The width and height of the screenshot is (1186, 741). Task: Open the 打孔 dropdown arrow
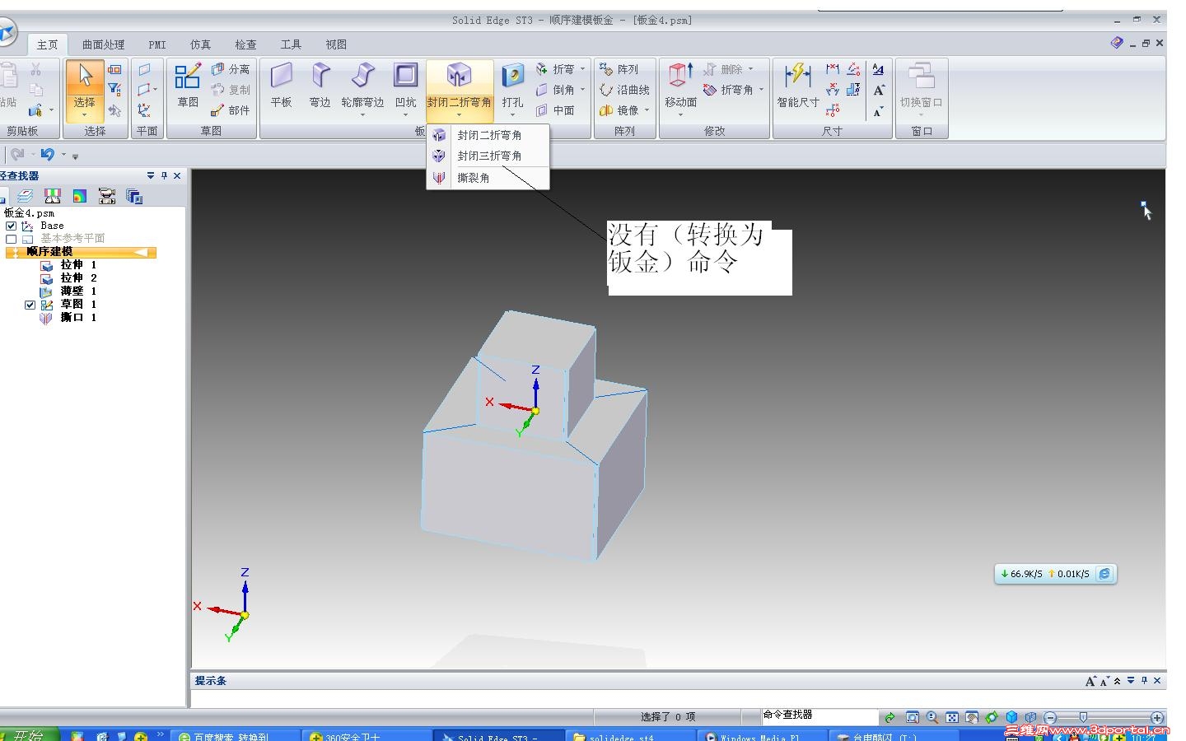point(512,114)
